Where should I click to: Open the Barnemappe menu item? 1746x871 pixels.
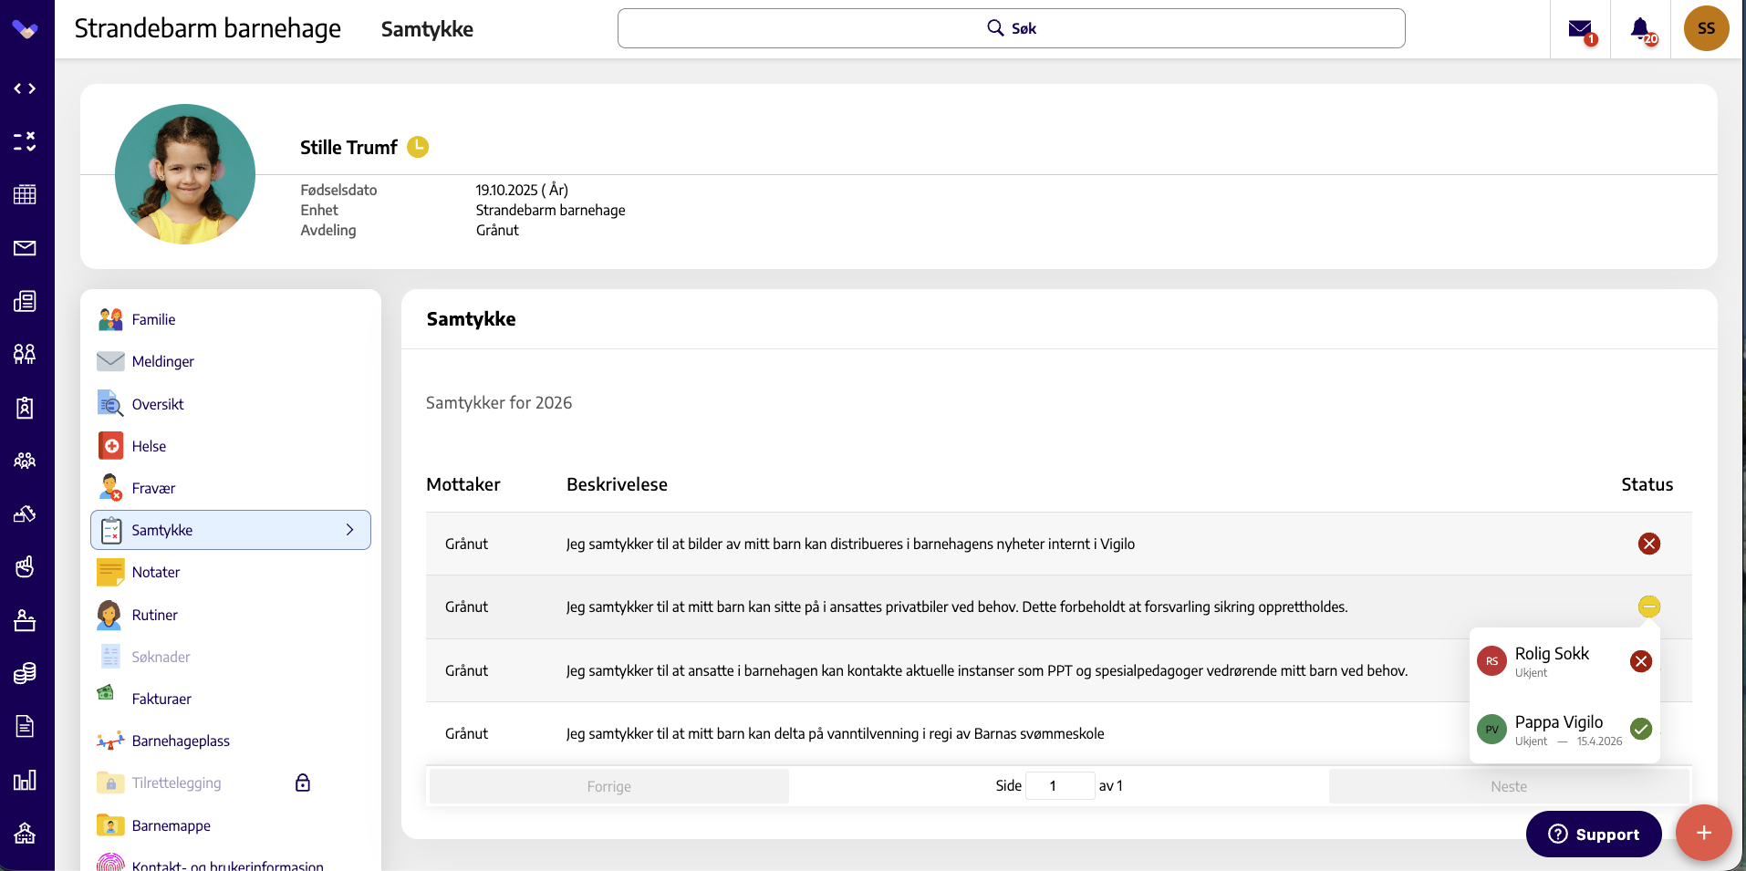[x=231, y=825]
